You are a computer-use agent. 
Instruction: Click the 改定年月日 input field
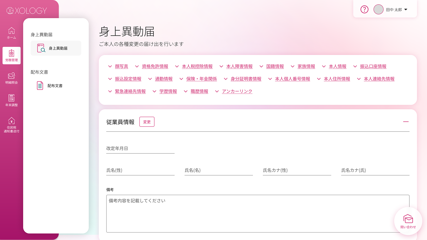pyautogui.click(x=140, y=149)
